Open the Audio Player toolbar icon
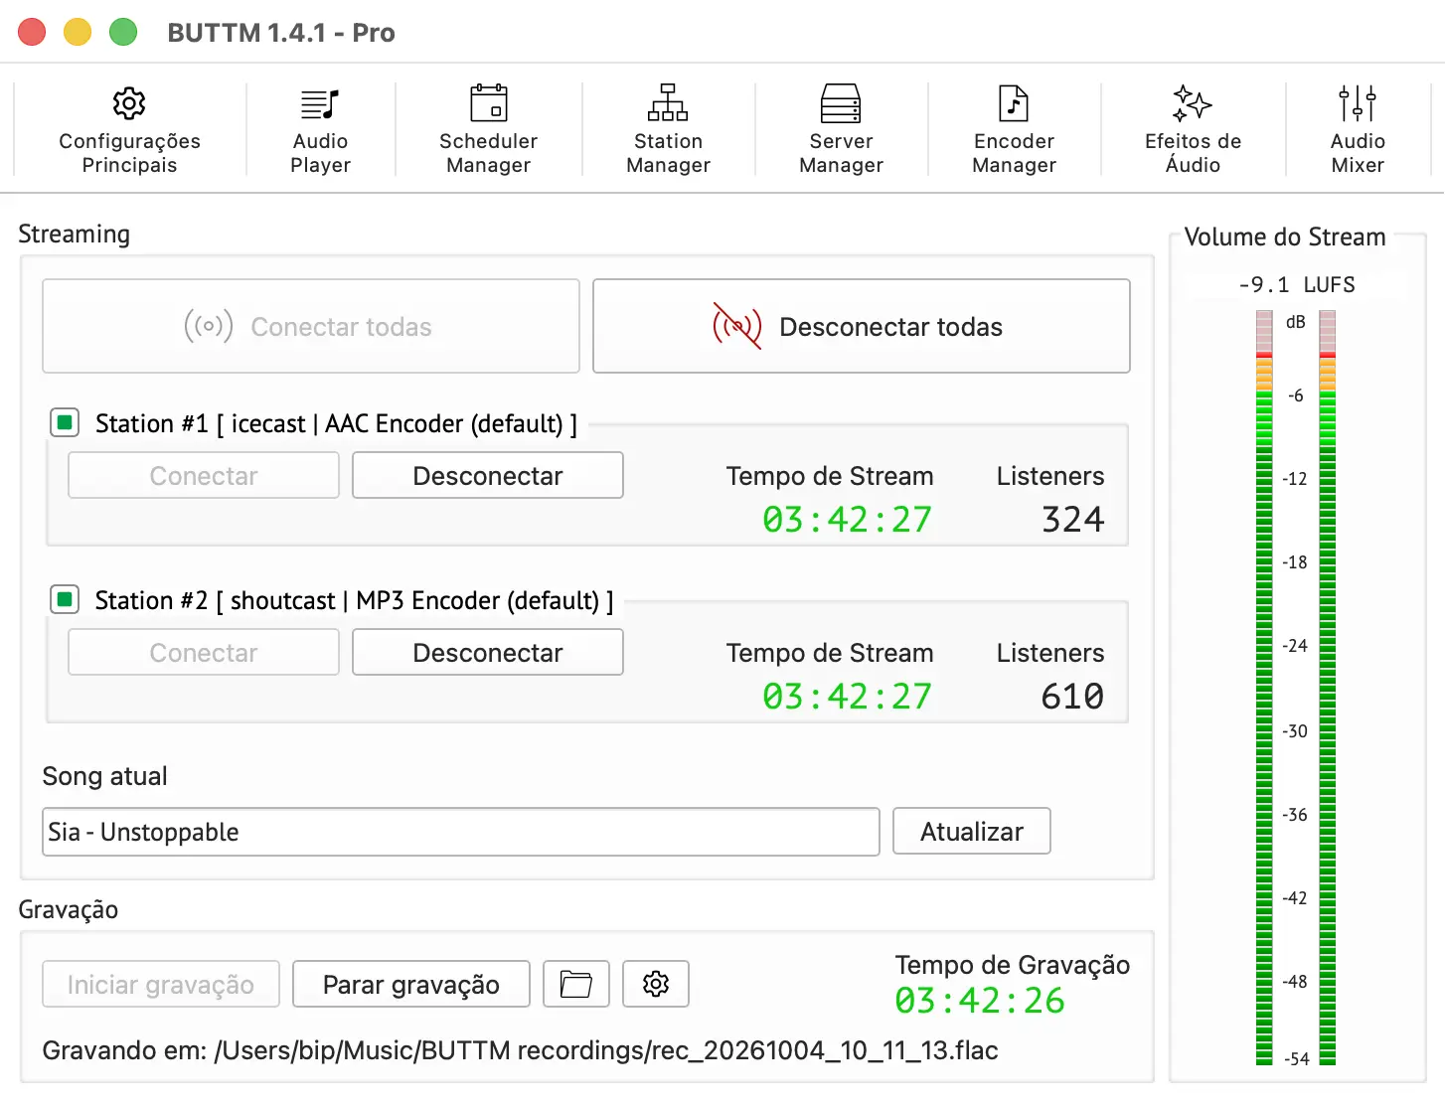Screen dimensions: 1445x1107 (x=320, y=103)
